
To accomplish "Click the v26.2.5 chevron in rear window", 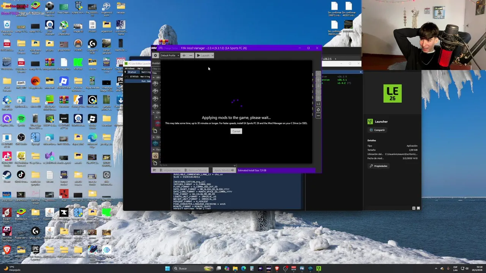I will coord(335,59).
